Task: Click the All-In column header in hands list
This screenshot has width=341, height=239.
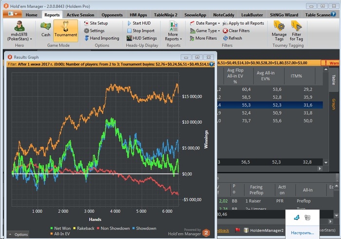Action: 307,190
